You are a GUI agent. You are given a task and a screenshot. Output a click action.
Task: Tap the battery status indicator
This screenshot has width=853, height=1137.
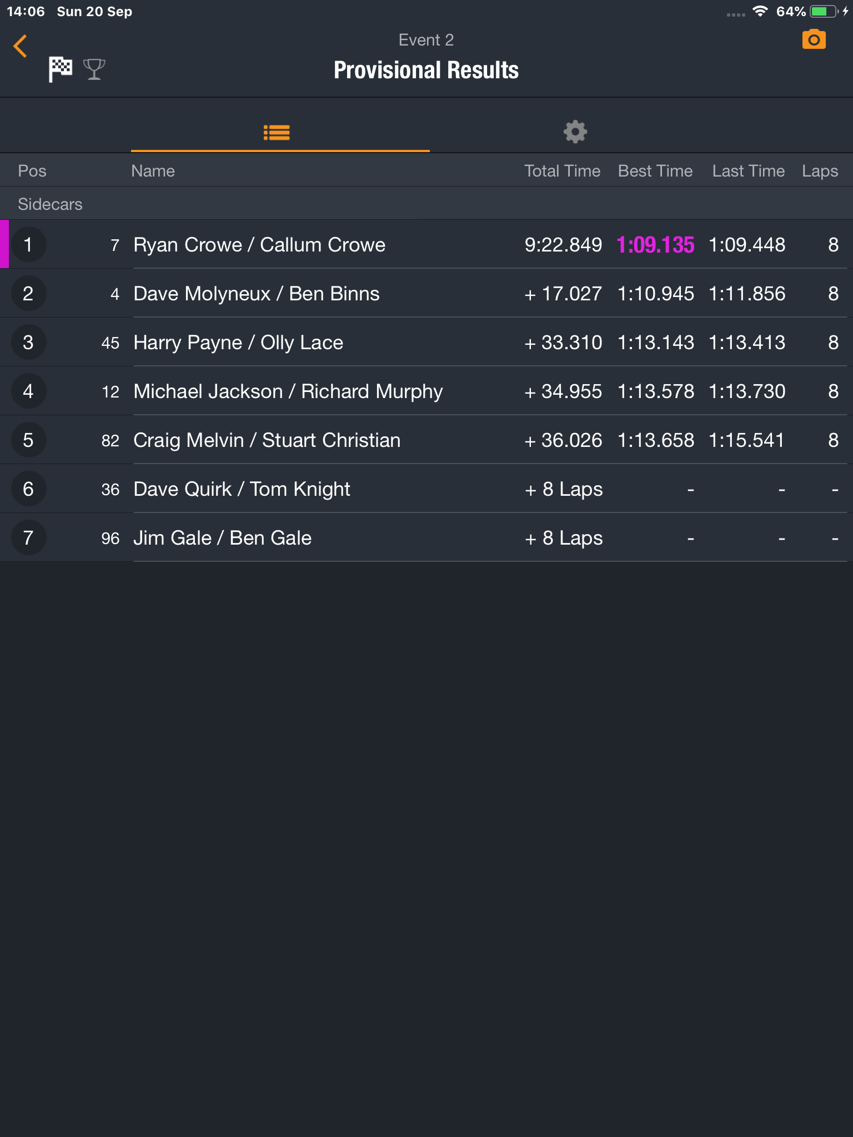(824, 12)
